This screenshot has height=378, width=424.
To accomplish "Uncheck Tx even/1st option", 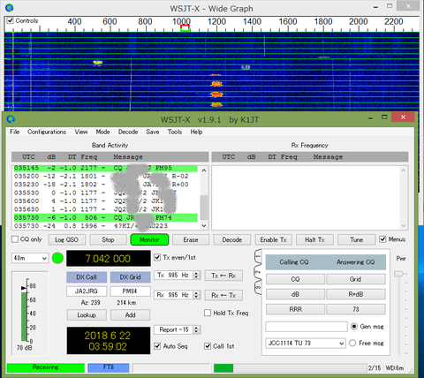I will [x=157, y=257].
